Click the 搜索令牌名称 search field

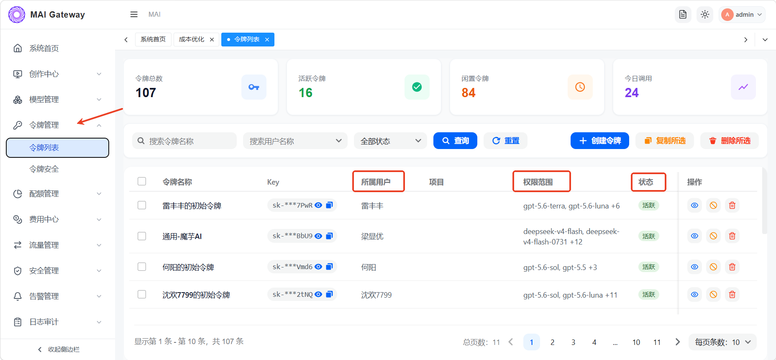pyautogui.click(x=184, y=141)
